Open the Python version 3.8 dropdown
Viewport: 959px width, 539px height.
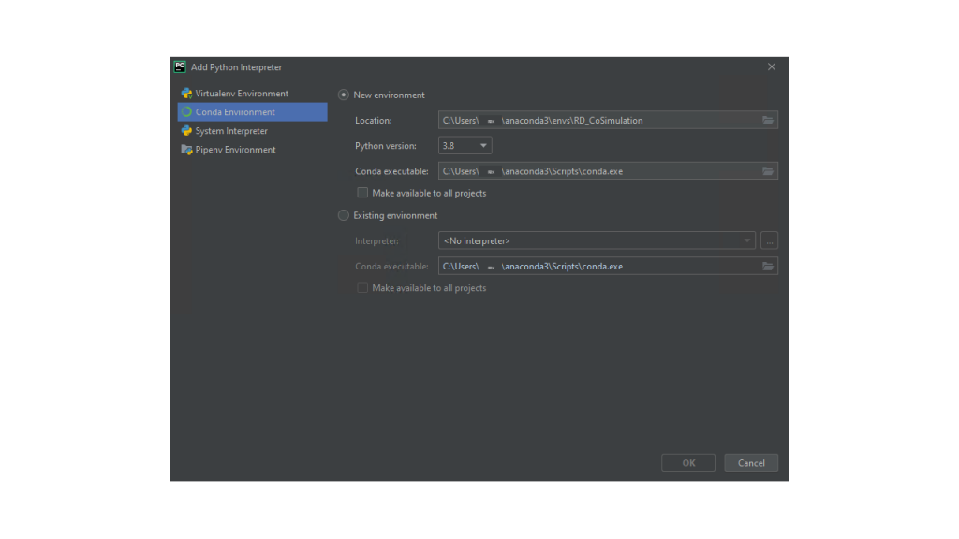(x=465, y=146)
